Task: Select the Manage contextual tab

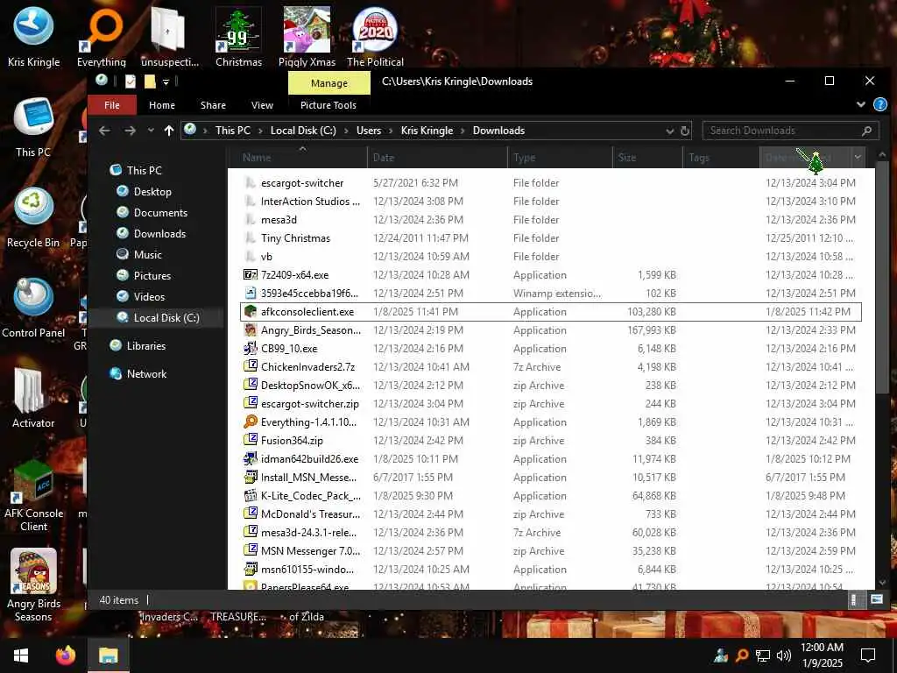Action: (329, 83)
